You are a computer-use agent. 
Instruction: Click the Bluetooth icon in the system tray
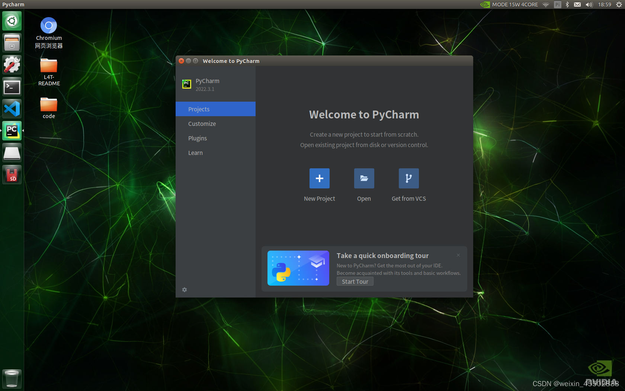pyautogui.click(x=567, y=4)
